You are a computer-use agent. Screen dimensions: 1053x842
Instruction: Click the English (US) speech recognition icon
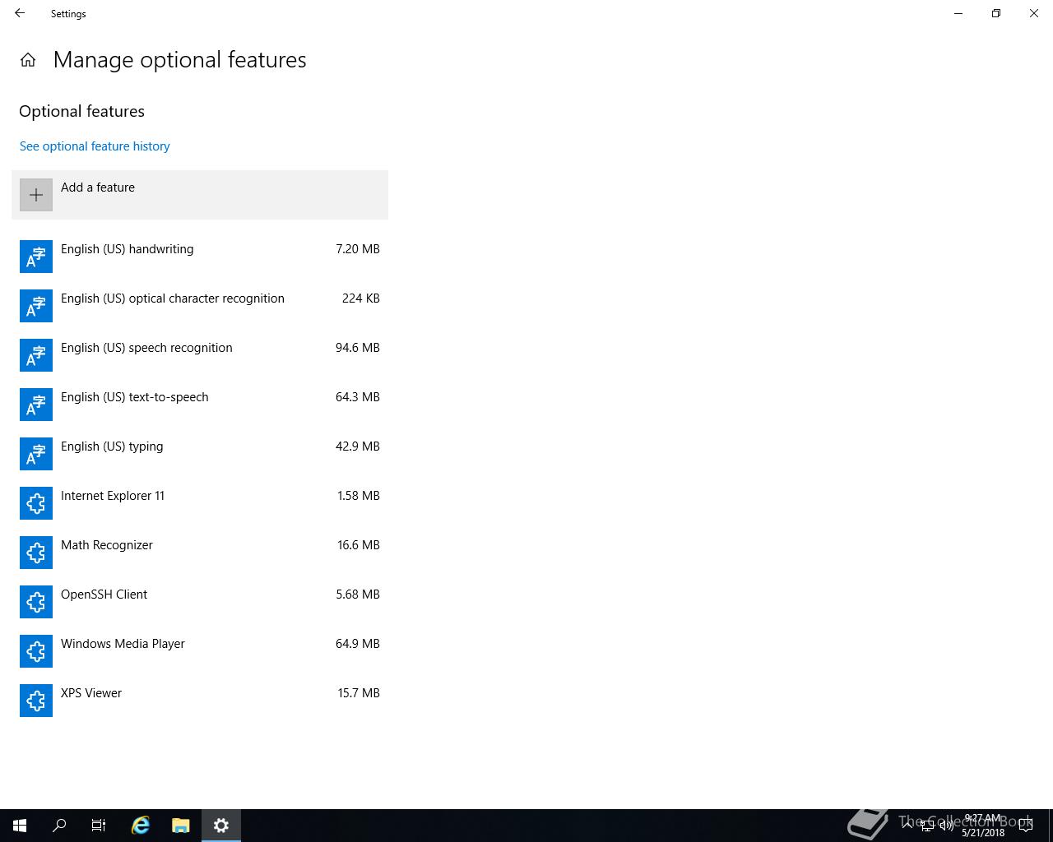tap(36, 355)
